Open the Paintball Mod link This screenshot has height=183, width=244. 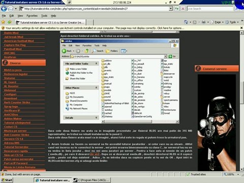[x=13, y=49]
